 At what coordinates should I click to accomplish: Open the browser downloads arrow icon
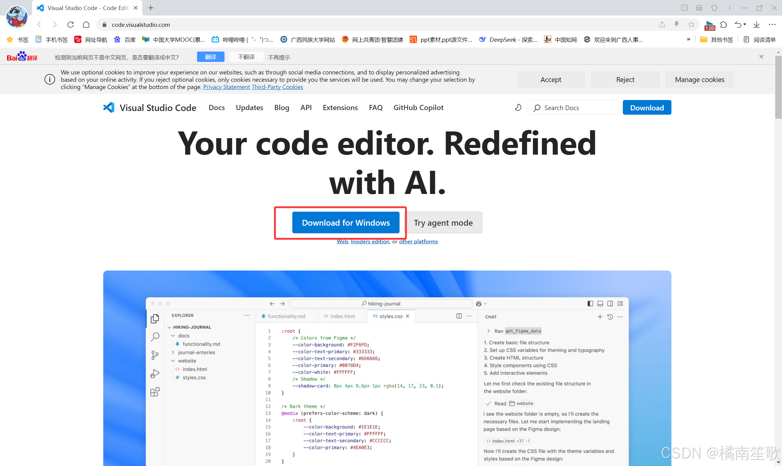pyautogui.click(x=757, y=24)
